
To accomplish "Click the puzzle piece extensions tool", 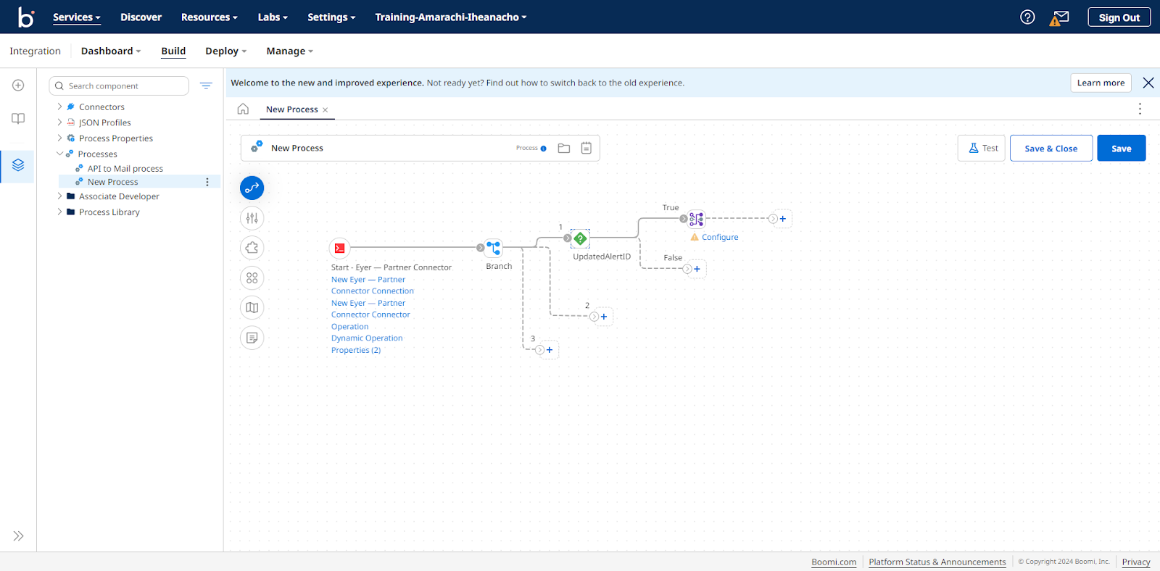I will (252, 248).
